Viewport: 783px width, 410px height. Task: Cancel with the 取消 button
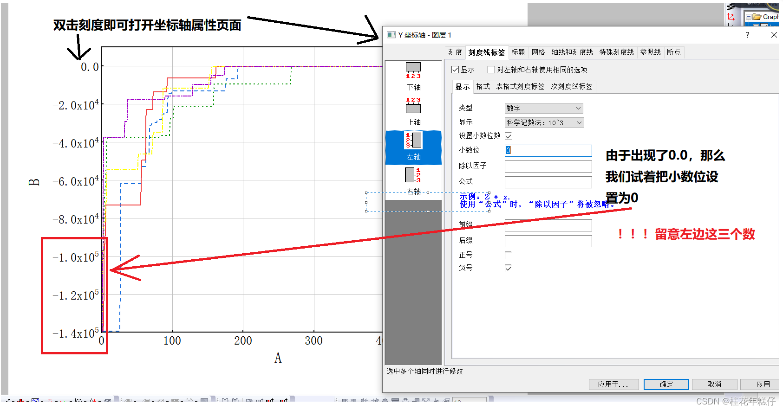[714, 384]
